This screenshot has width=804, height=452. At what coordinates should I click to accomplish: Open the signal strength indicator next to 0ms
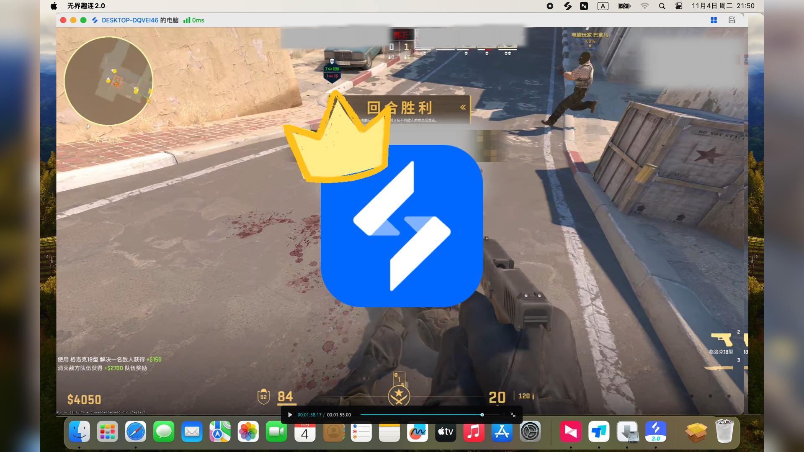(x=187, y=20)
